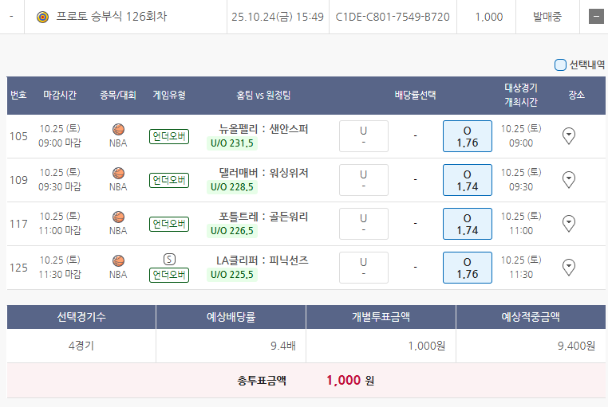Click the Proto 승부식 target icon

[x=43, y=17]
